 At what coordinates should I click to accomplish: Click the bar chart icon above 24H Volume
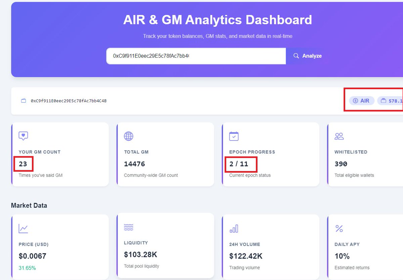point(234,229)
